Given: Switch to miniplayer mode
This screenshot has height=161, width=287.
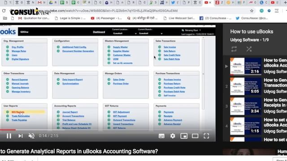Looking at the screenshot, I should 184,136.
